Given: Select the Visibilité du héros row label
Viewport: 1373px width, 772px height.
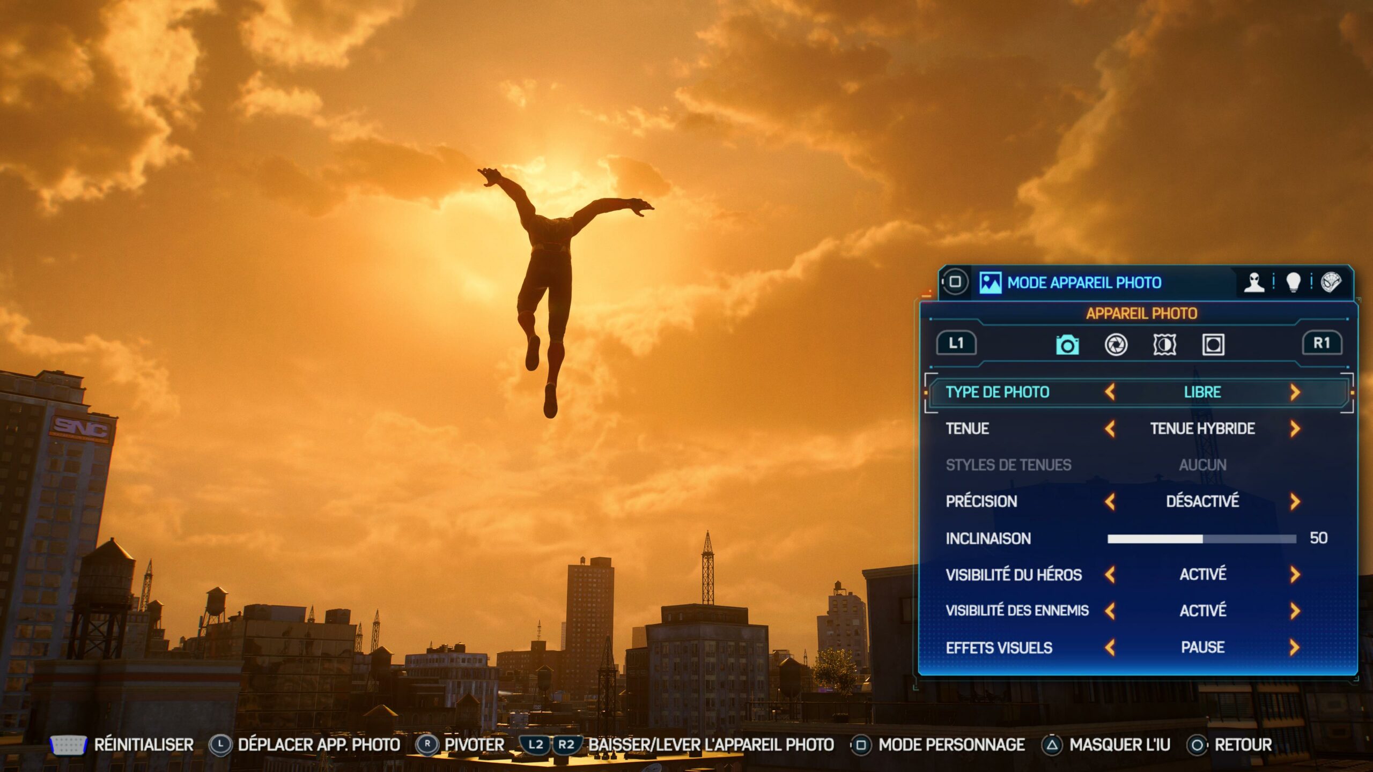Looking at the screenshot, I should pyautogui.click(x=1014, y=575).
